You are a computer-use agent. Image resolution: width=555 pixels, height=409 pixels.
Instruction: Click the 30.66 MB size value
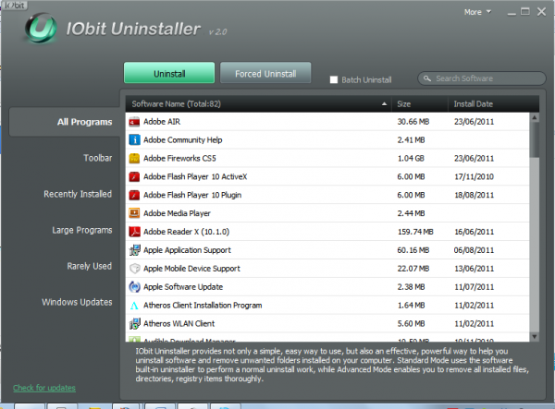413,122
